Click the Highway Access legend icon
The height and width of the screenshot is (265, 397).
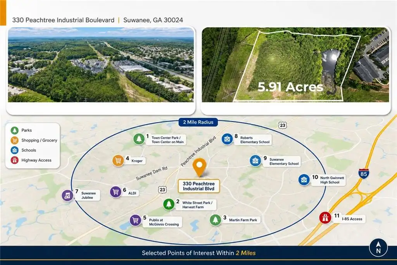point(14,160)
